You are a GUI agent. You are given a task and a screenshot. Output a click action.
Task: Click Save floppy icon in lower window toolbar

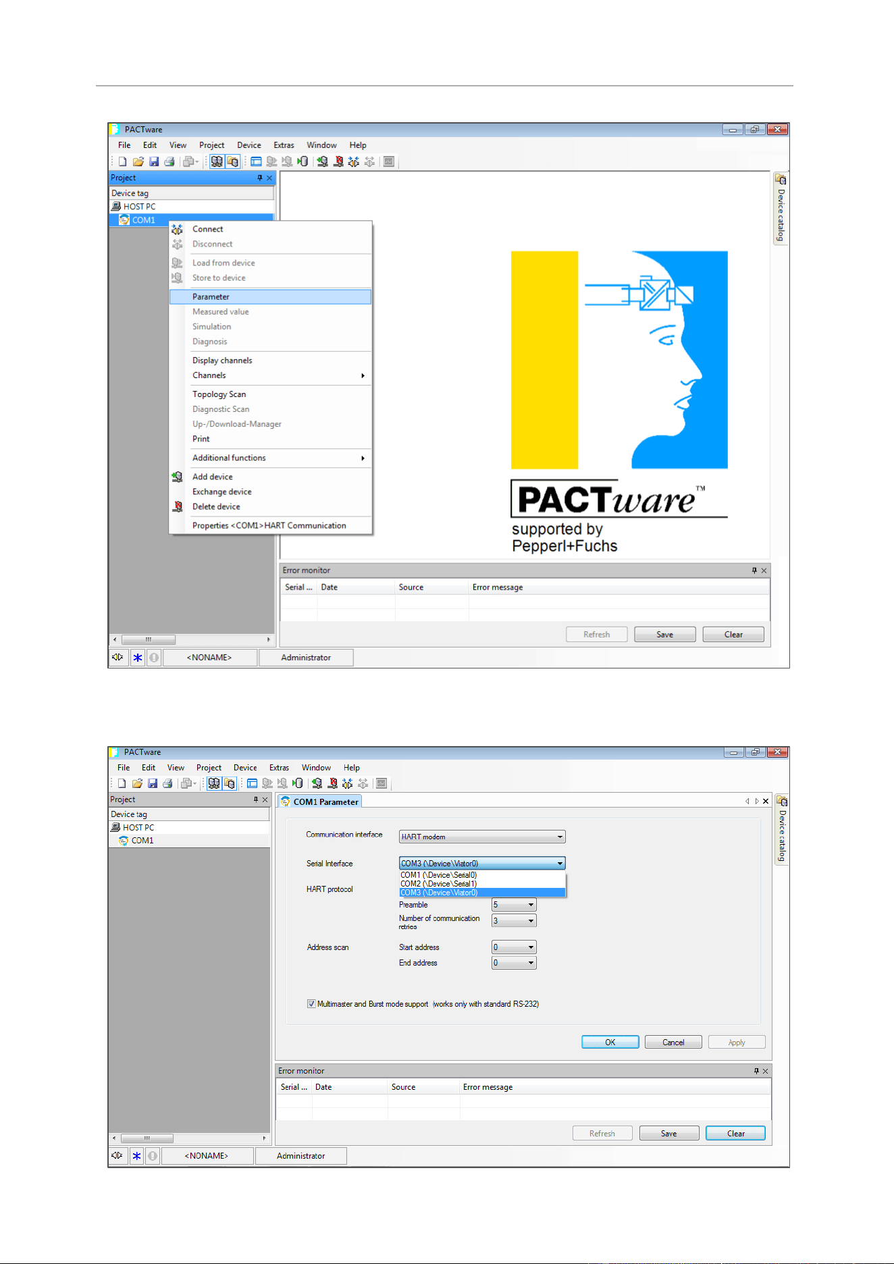[153, 784]
